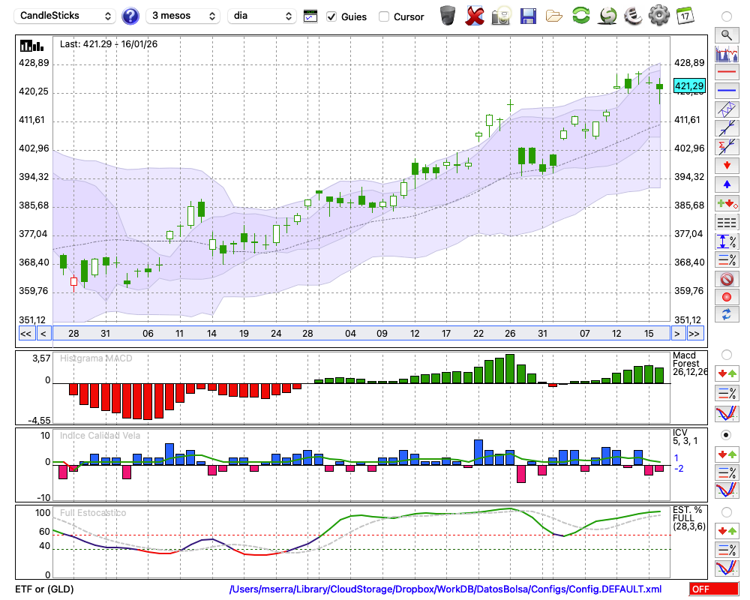Uncheck the Guies checkbox
The image size is (750, 600).
pos(332,16)
